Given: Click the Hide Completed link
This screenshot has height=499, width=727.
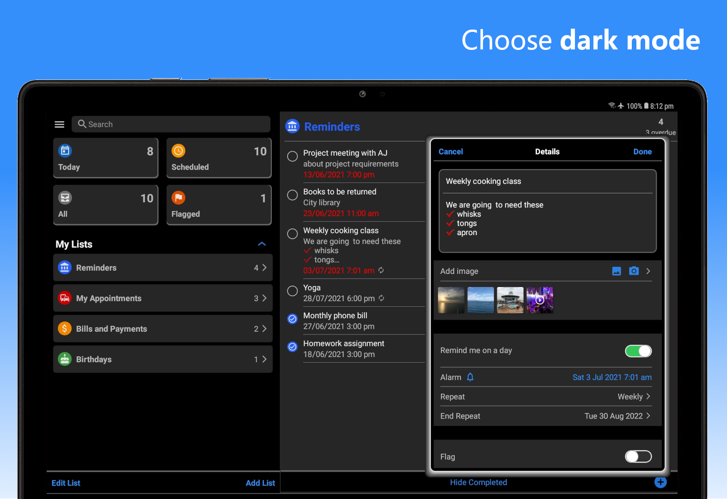Looking at the screenshot, I should pos(478,482).
